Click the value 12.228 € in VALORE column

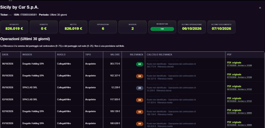[116, 87]
